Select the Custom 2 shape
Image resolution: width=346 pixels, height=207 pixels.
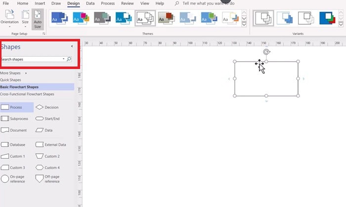tap(47, 156)
